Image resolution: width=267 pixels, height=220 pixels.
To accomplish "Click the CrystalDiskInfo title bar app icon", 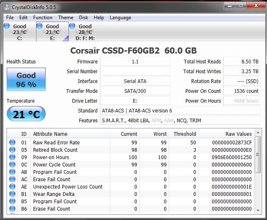I will click(x=7, y=6).
